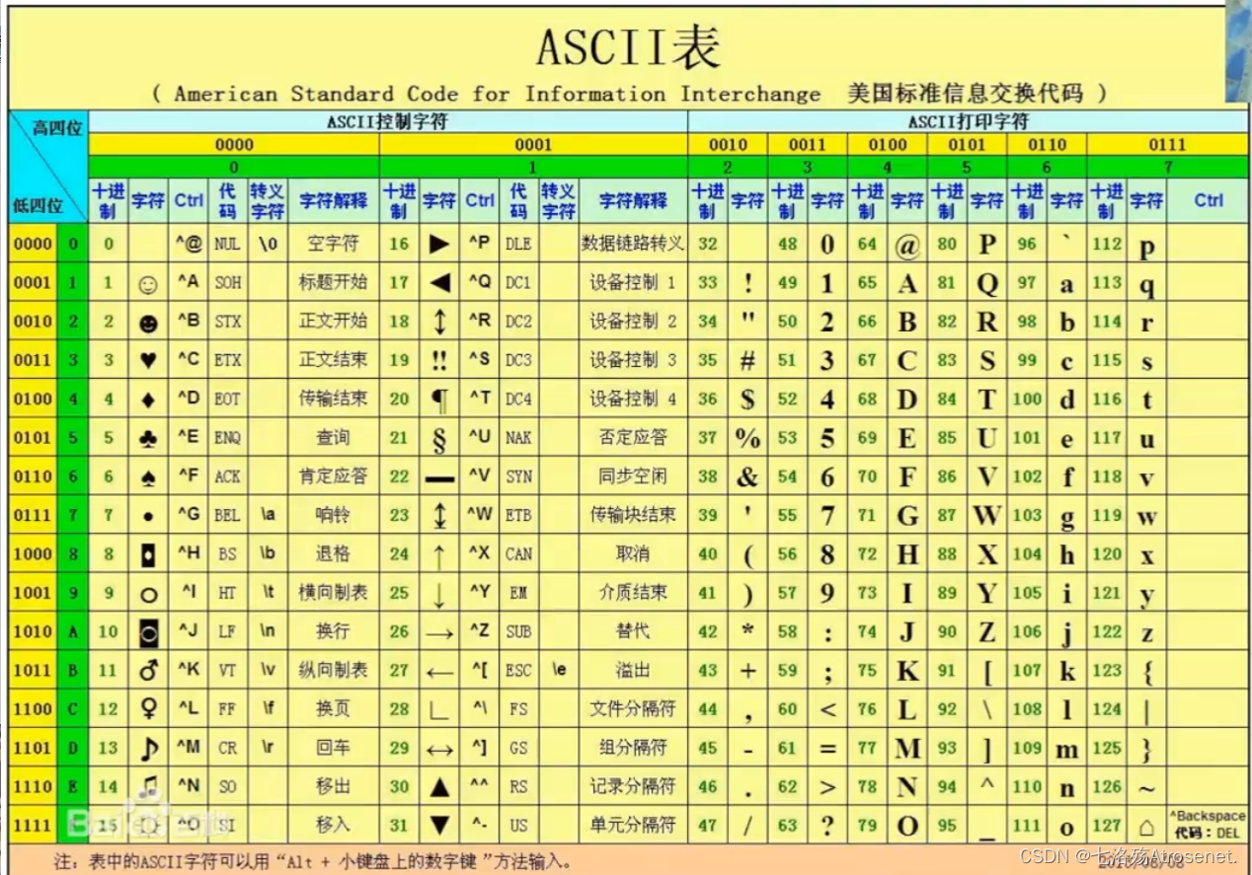Viewport: 1252px width, 875px height.
Task: Click the '?' character beside decimal 63
Action: 827,826
